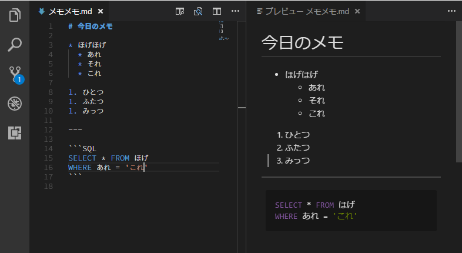Image resolution: width=462 pixels, height=253 pixels.
Task: Open more actions menu in preview group
Action: 451,11
